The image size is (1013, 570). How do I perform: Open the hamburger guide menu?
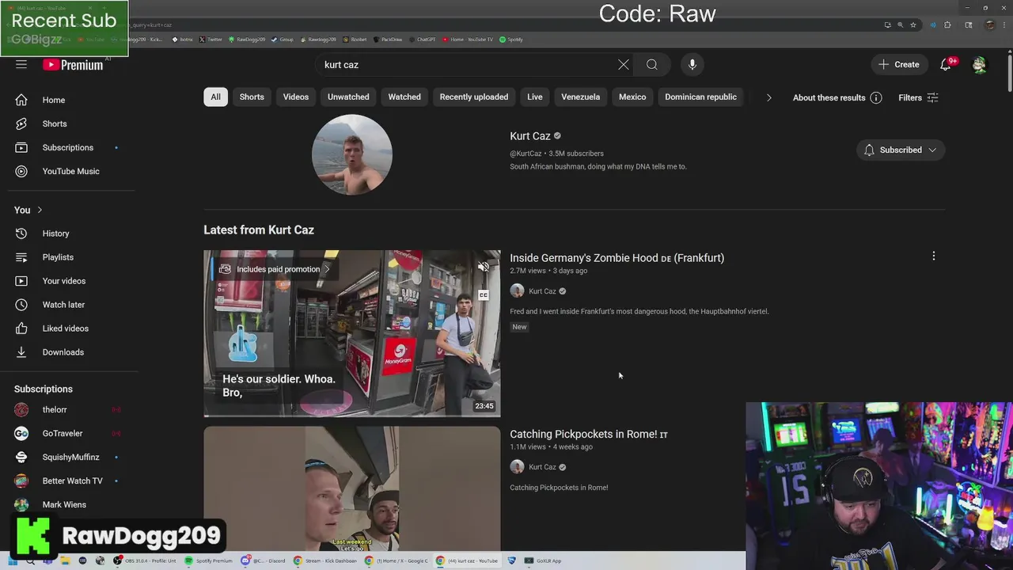pyautogui.click(x=21, y=64)
